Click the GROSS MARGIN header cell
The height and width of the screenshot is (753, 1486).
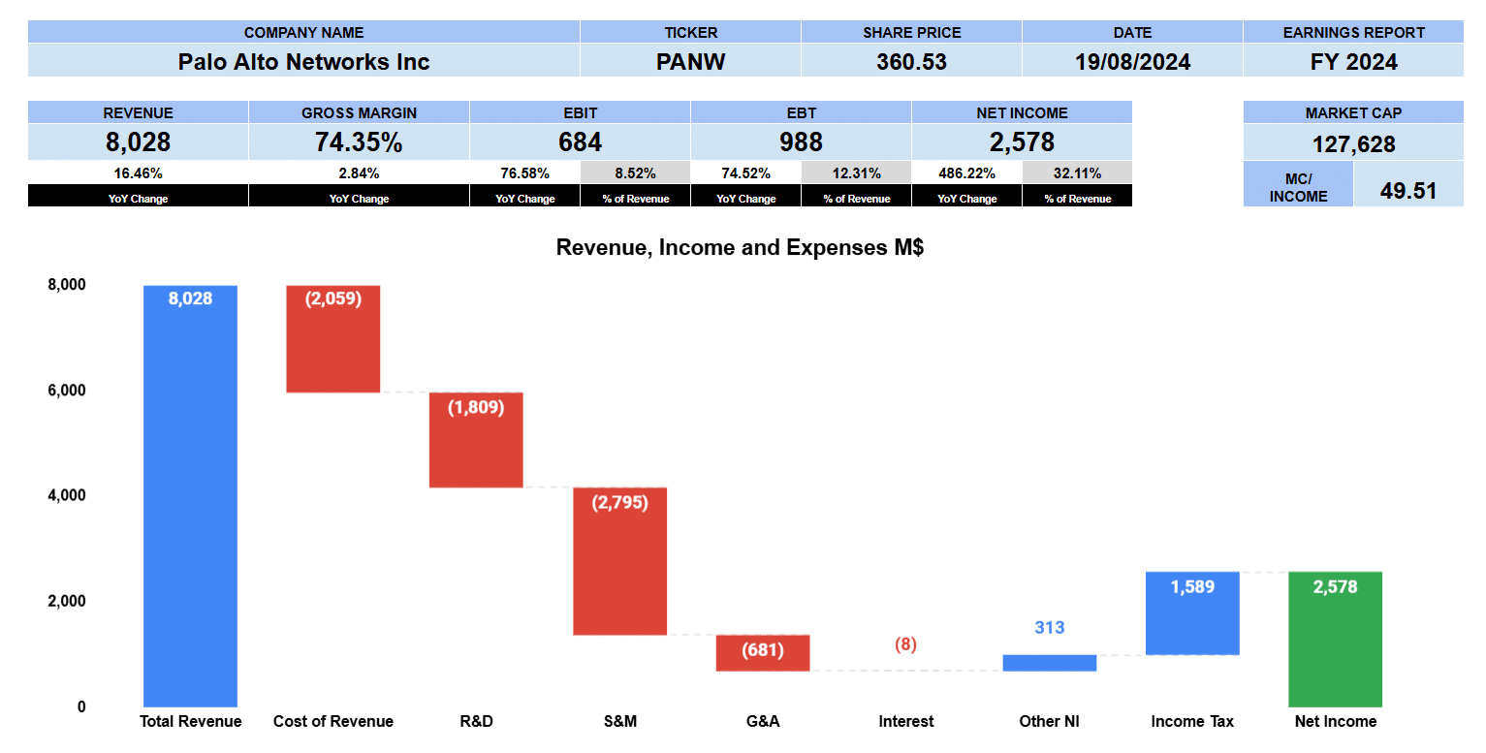point(359,113)
